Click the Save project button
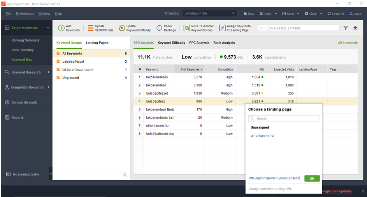Viewport: 367px width, 197px height. click(x=288, y=14)
